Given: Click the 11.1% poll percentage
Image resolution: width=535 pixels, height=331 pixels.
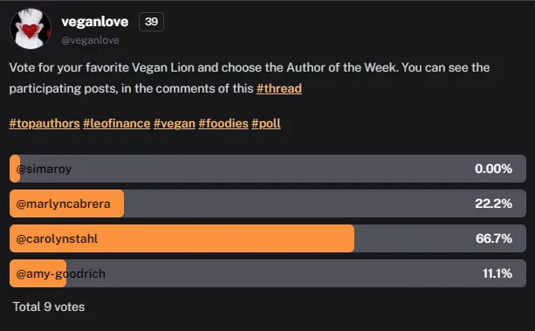Looking at the screenshot, I should click(497, 273).
